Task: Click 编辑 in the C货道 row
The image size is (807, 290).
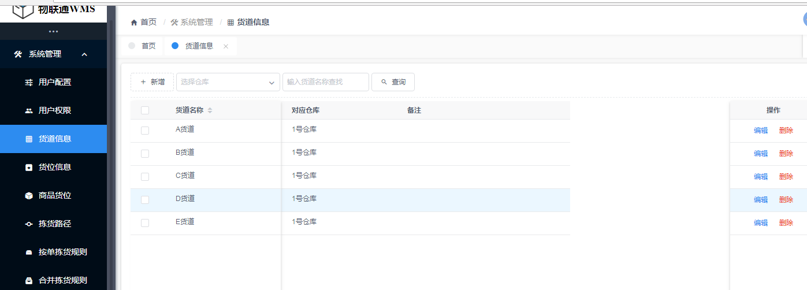Action: pos(761,177)
